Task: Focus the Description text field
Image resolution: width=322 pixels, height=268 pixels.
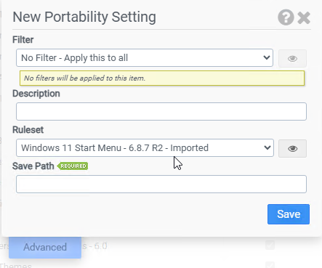Action: pyautogui.click(x=161, y=111)
